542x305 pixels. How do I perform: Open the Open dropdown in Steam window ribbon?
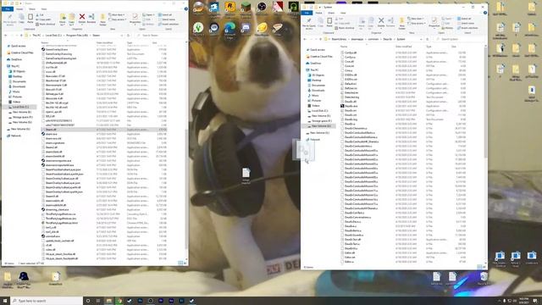click(x=149, y=15)
